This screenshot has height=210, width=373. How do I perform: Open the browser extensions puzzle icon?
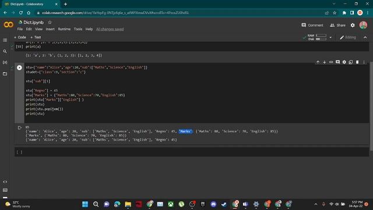pyautogui.click(x=344, y=13)
